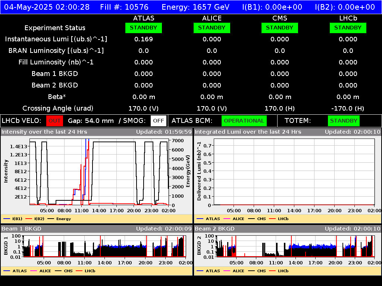Select the LHCb Beta* value 0.00 m
The height and width of the screenshot is (286, 382).
[348, 97]
